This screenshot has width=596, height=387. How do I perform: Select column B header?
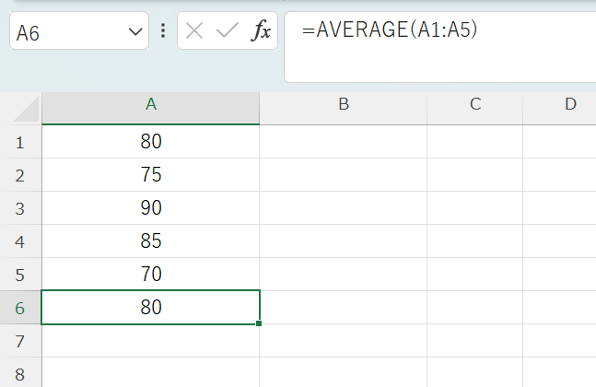click(x=343, y=105)
